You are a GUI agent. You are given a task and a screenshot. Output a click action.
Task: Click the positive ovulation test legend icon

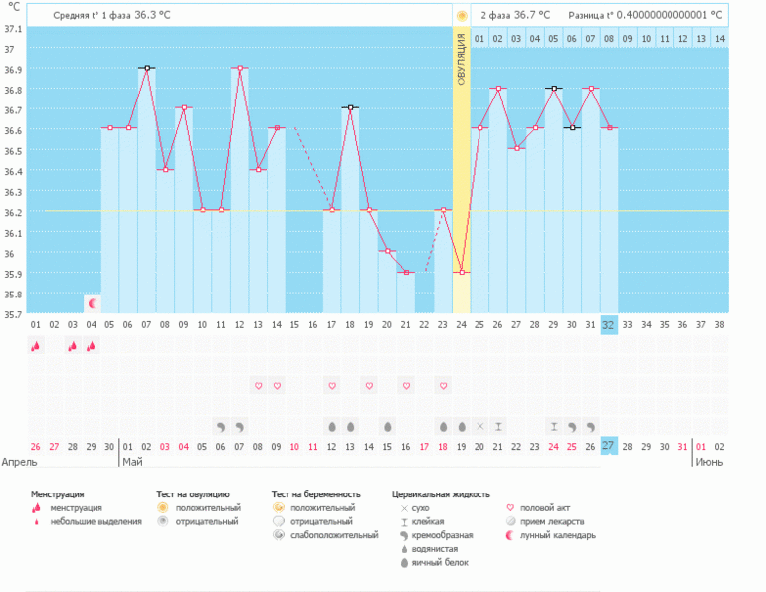[164, 508]
